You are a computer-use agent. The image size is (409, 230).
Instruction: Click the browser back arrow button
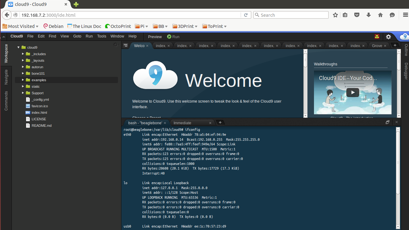7,15
